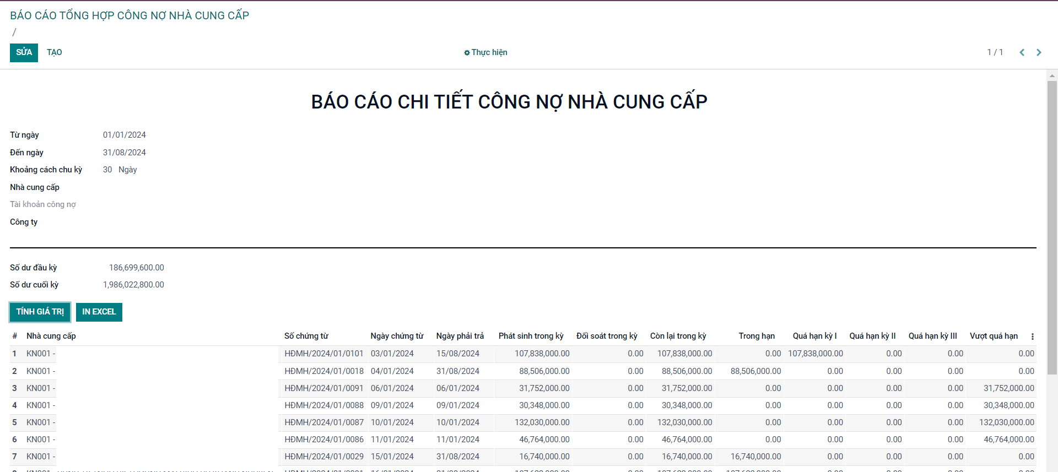1058x472 pixels.
Task: Open row with voucher HĐMH/2024/01/0101
Action: click(x=323, y=354)
